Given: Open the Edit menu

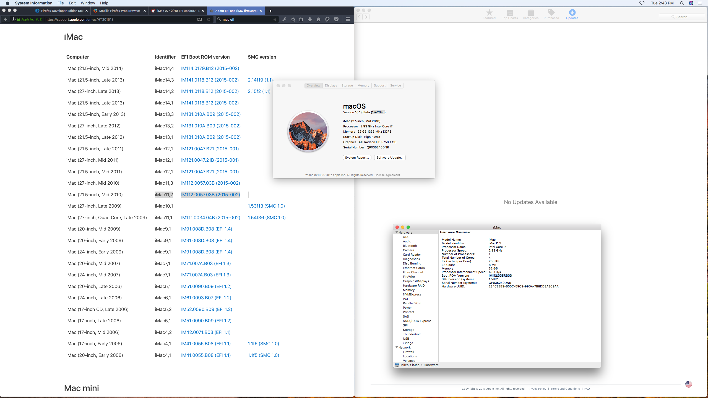Looking at the screenshot, I should click(x=72, y=3).
